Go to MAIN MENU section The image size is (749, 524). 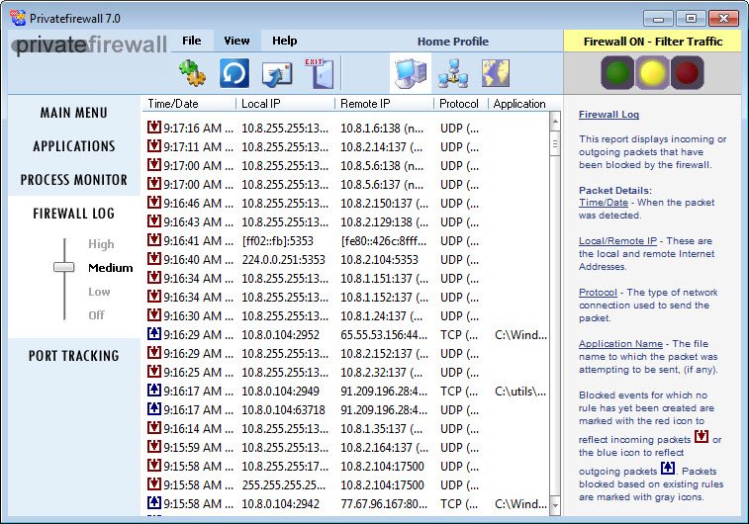(x=74, y=113)
